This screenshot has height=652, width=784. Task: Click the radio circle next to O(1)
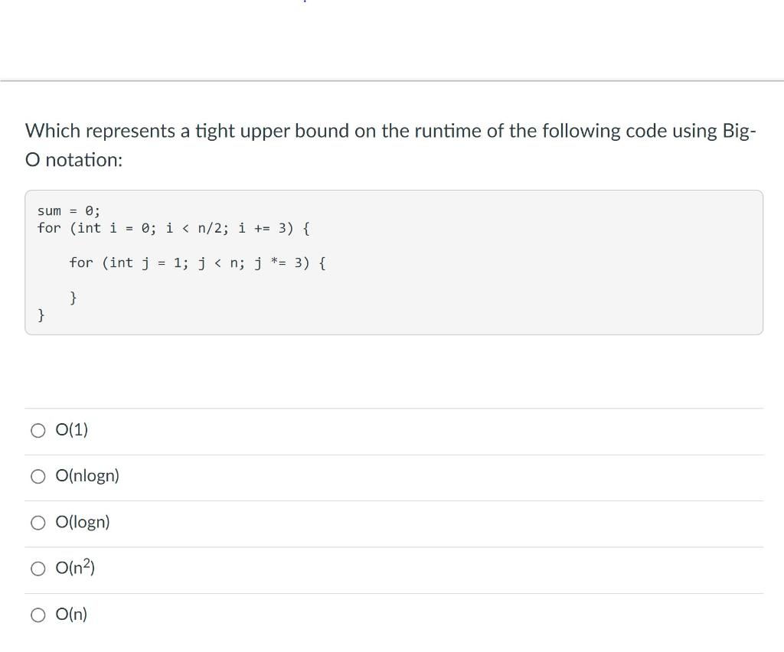[x=38, y=430]
